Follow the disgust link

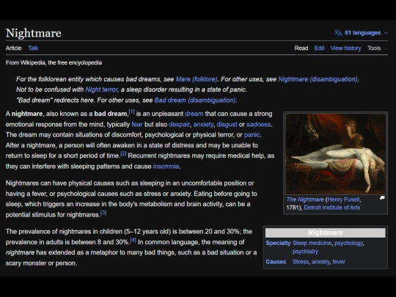[227, 125]
